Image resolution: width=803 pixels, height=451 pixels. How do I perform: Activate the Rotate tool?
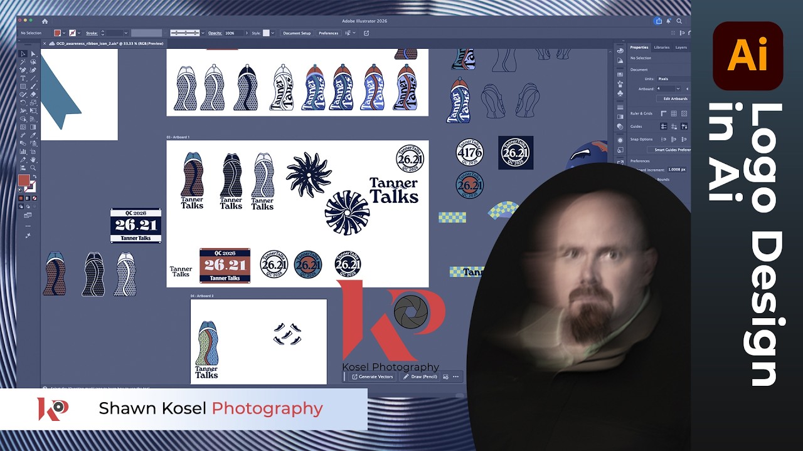coord(23,103)
